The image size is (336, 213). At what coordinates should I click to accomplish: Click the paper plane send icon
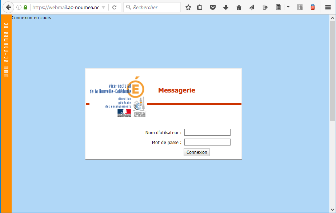(252, 7)
